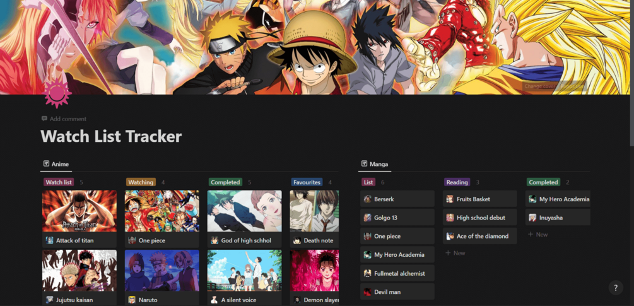Click the God of high schhol page icon
The width and height of the screenshot is (634, 306).
214,240
